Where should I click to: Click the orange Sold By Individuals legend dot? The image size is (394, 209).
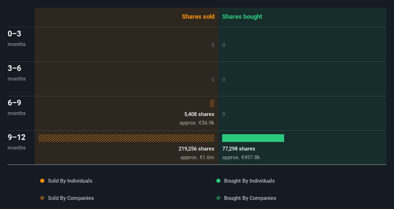click(42, 181)
